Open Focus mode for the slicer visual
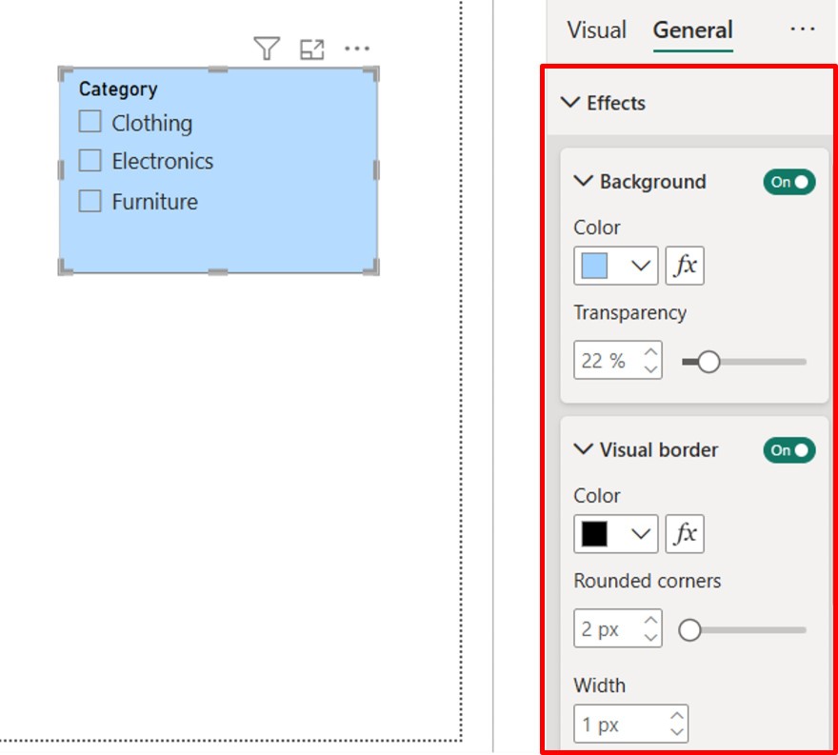The image size is (838, 755). (311, 50)
